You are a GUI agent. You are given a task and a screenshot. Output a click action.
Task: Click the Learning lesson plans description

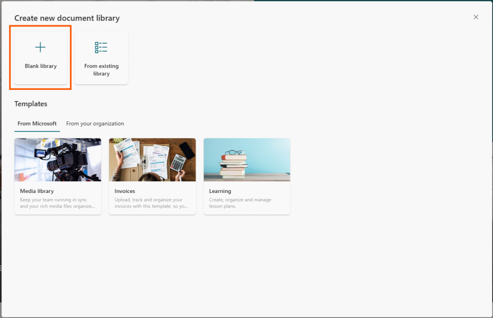pyautogui.click(x=240, y=203)
